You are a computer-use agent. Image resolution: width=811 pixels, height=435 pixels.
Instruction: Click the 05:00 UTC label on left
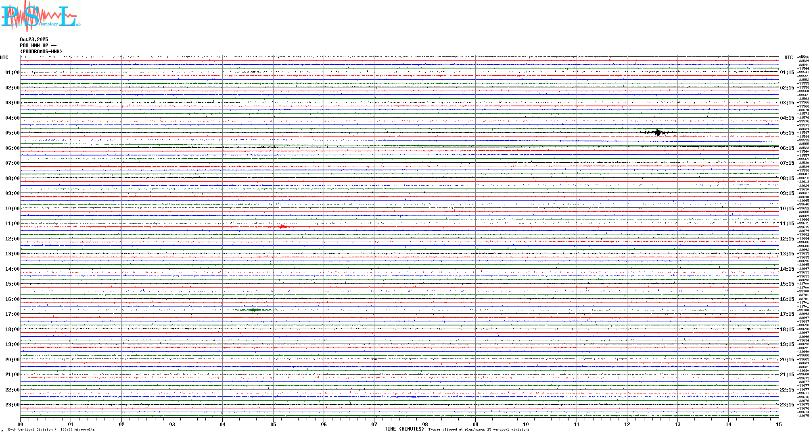(12, 133)
